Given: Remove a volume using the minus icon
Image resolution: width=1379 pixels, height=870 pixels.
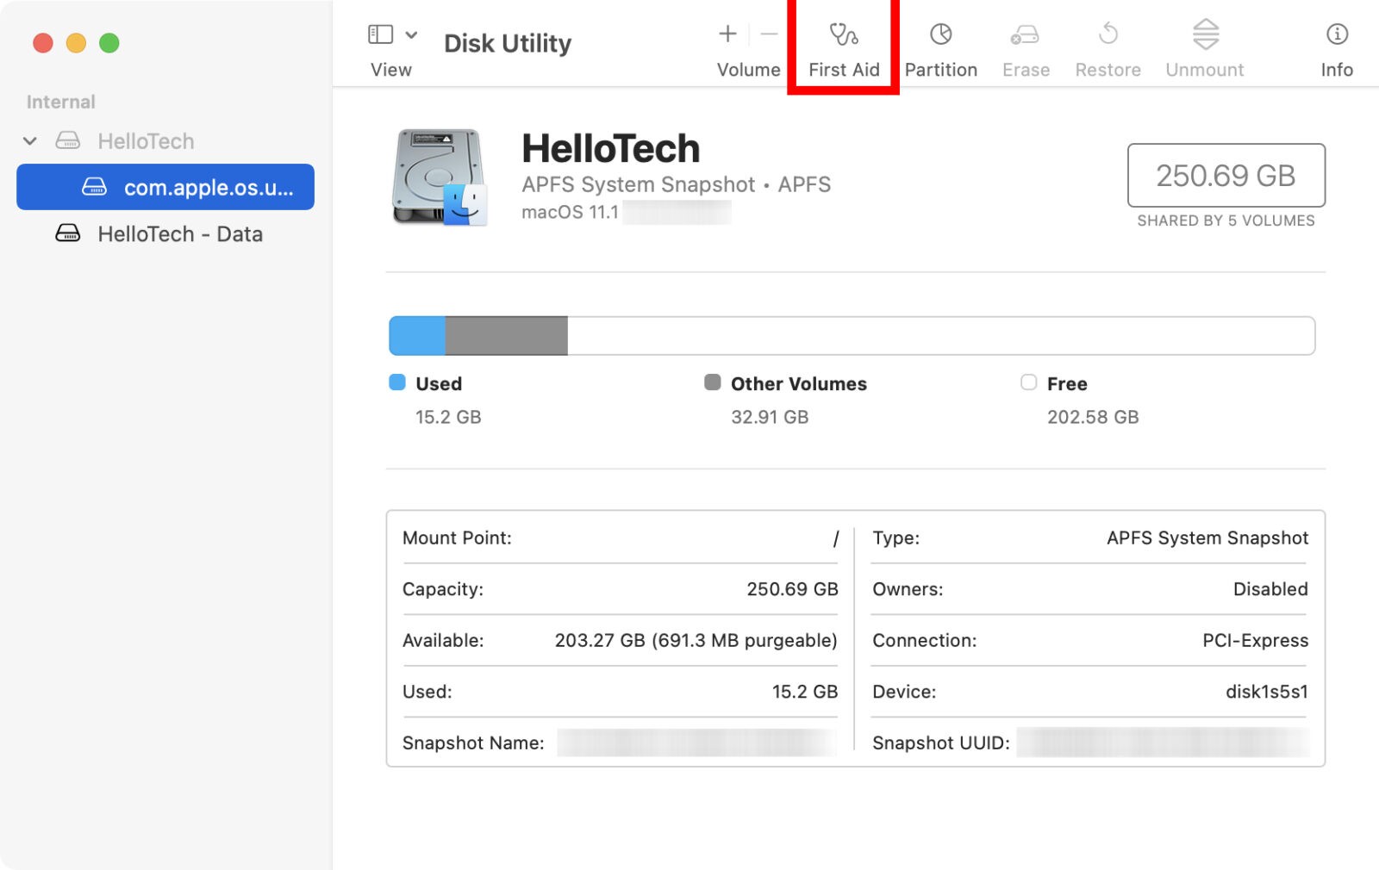Looking at the screenshot, I should 768,34.
